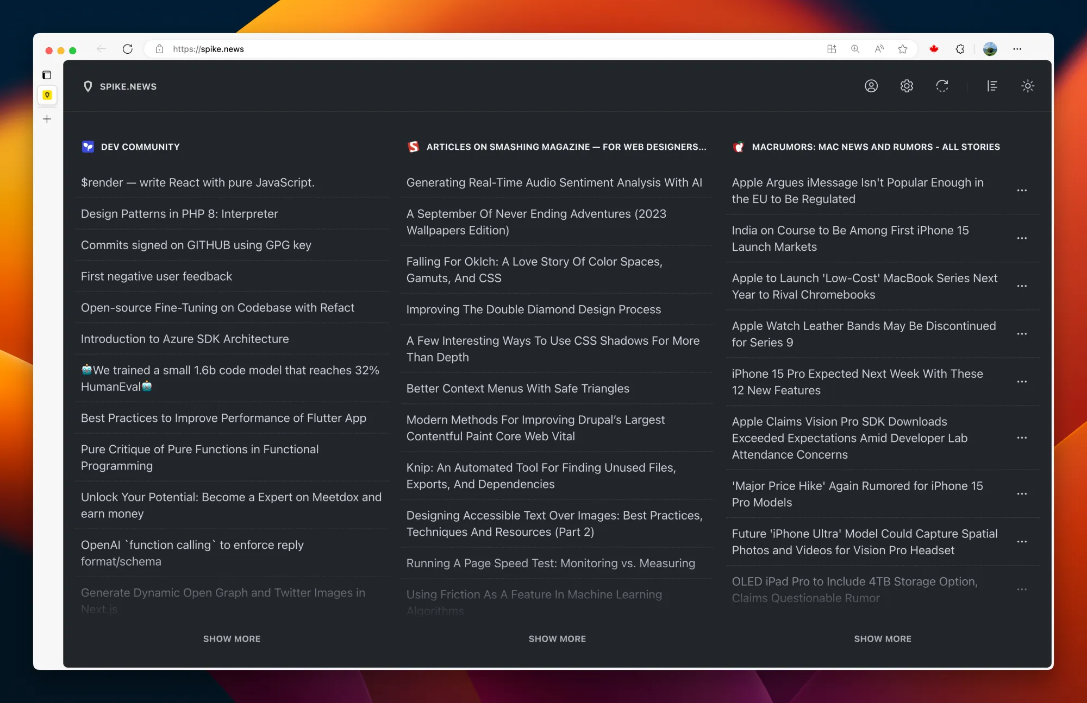Open options menu for Low-Cost MacBook article
This screenshot has width=1087, height=703.
tap(1022, 286)
